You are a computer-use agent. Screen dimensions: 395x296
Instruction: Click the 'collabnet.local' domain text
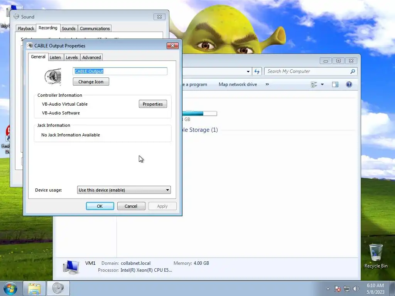click(135, 263)
